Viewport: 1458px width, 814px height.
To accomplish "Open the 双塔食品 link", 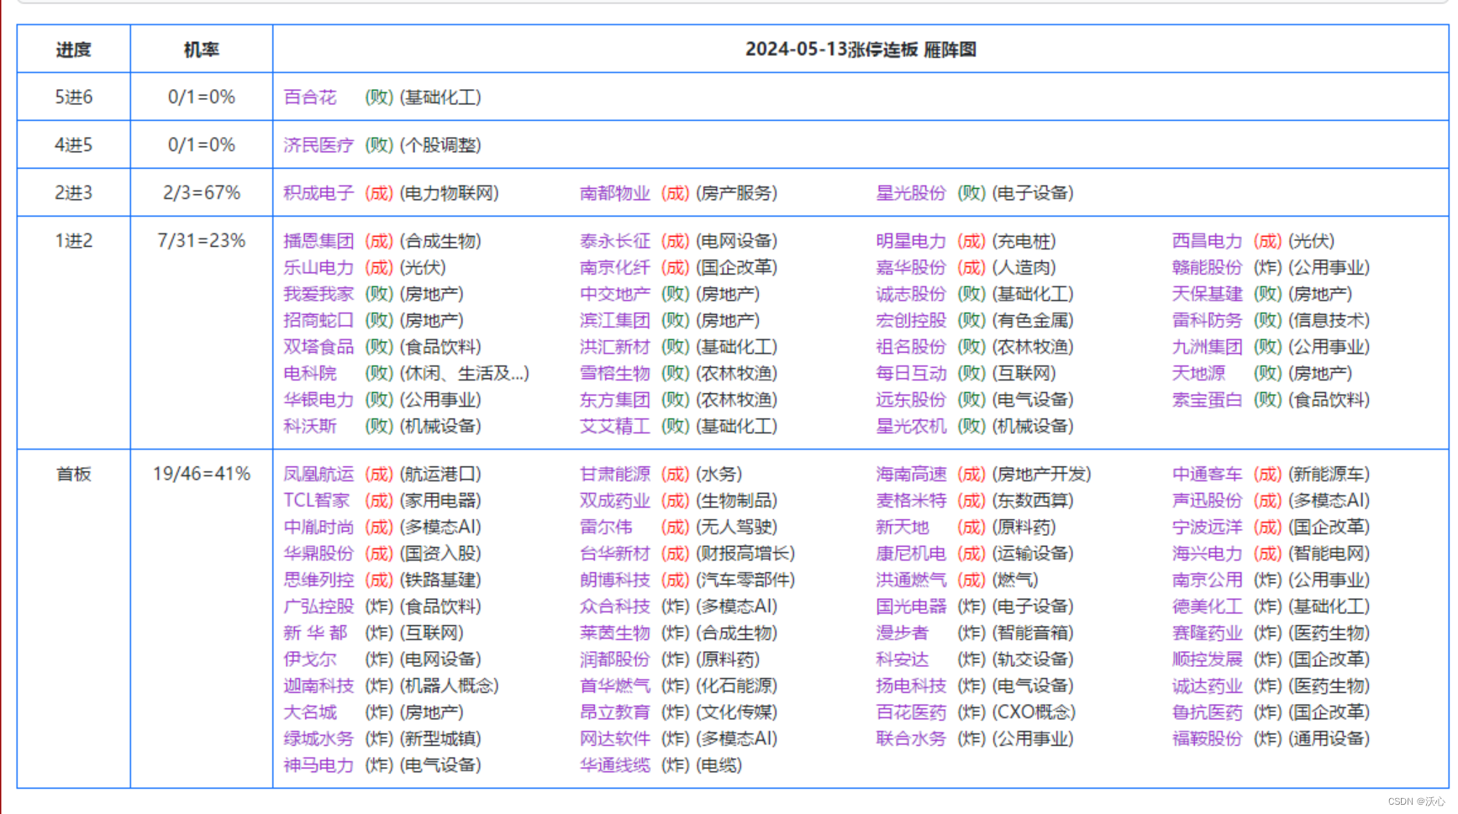I will pos(318,347).
